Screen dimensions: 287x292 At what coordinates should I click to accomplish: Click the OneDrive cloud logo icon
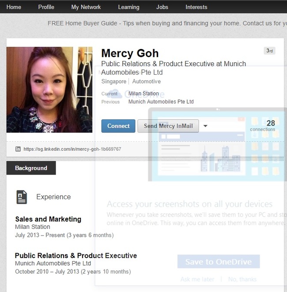click(115, 93)
